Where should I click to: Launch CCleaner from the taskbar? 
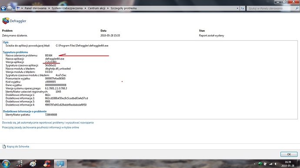tap(47, 164)
